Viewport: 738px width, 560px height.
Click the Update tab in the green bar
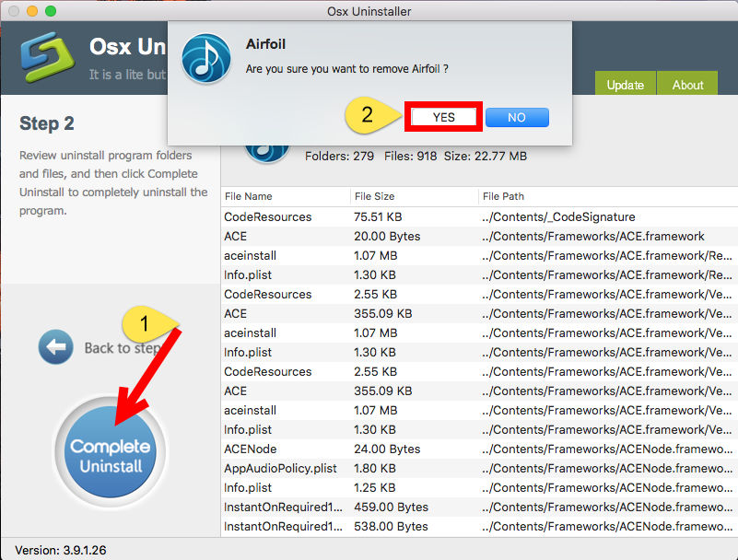pyautogui.click(x=625, y=84)
